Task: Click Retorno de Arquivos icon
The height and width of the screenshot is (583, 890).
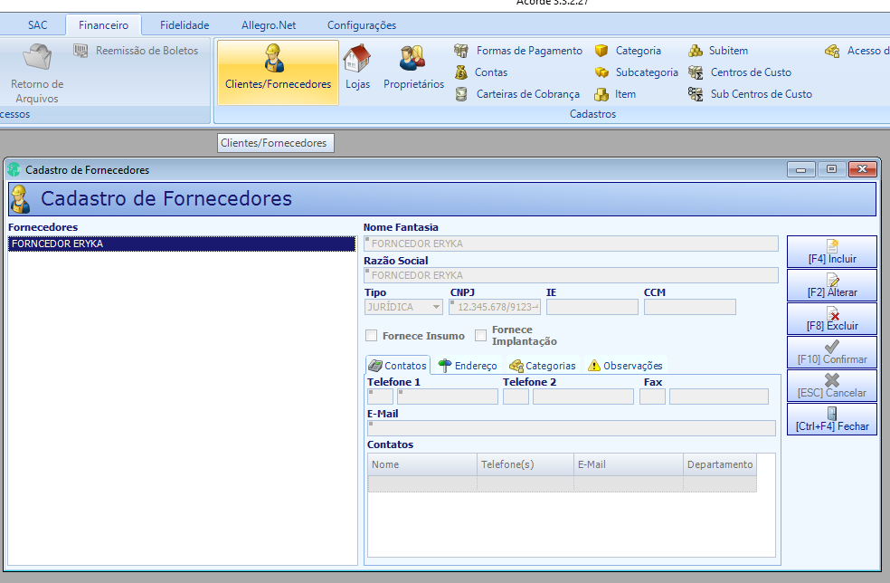Action: (37, 57)
